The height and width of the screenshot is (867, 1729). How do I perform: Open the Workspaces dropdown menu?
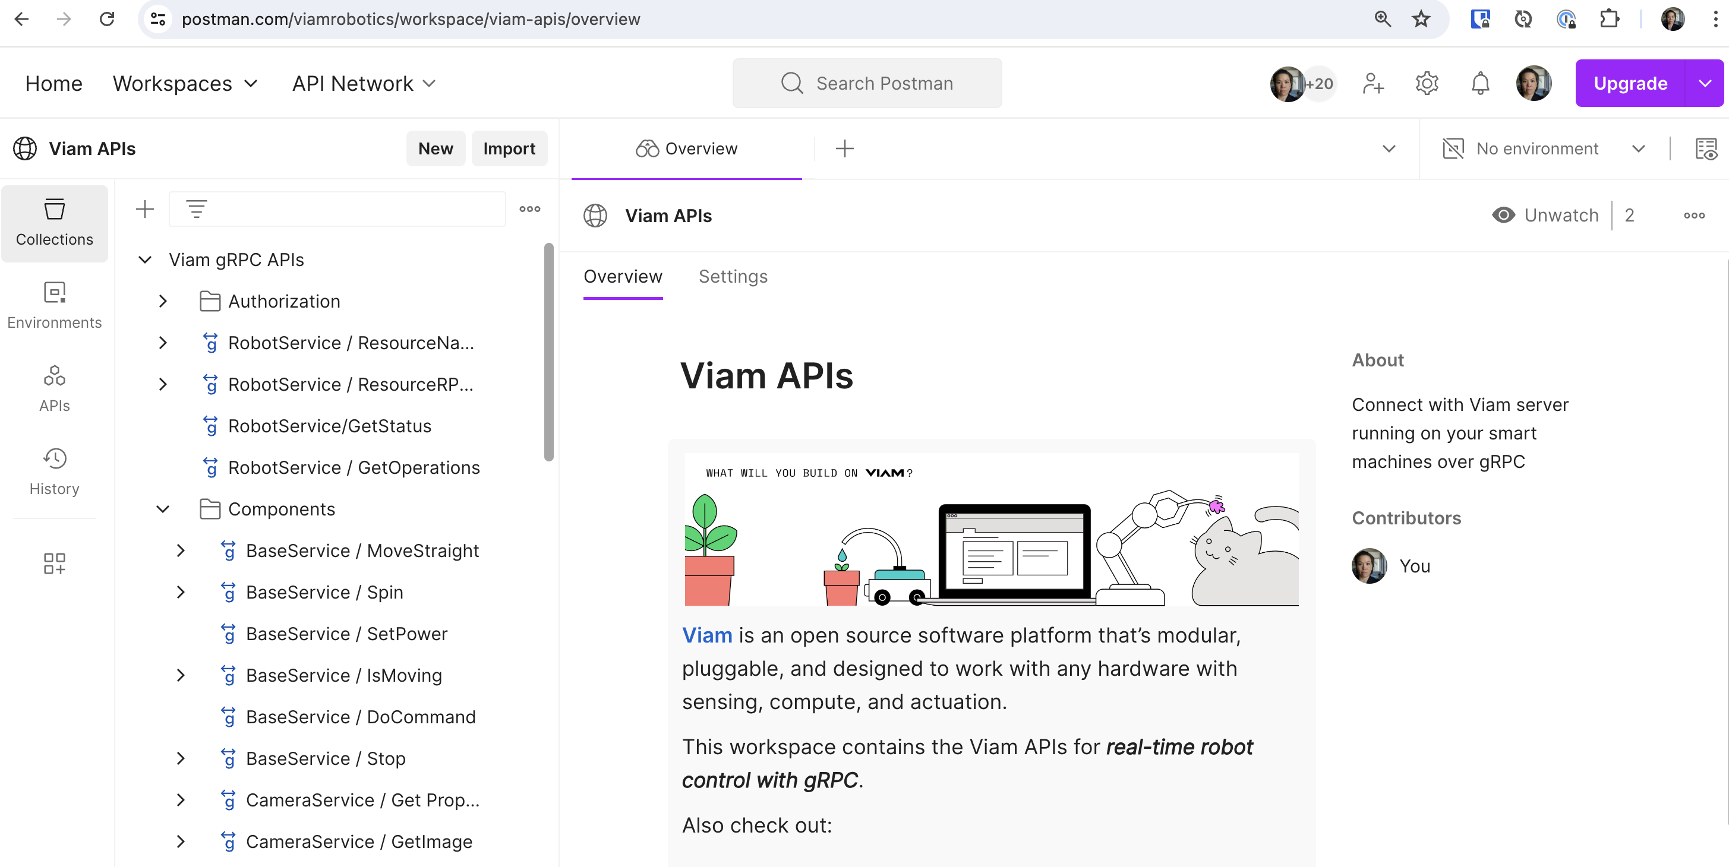185,83
